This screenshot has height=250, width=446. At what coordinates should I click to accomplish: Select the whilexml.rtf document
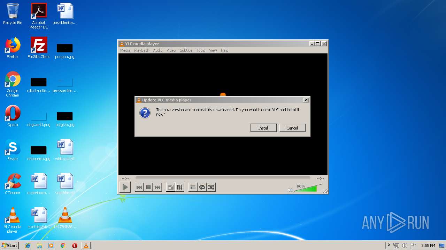pyautogui.click(x=65, y=150)
